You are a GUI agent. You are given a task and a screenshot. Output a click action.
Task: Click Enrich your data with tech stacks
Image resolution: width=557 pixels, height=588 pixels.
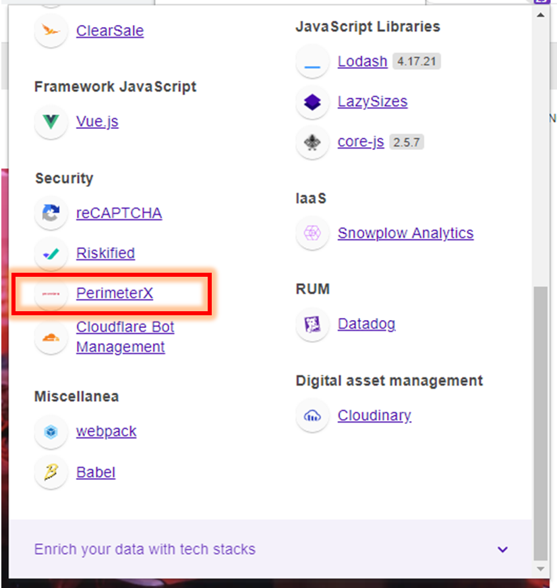(x=145, y=550)
